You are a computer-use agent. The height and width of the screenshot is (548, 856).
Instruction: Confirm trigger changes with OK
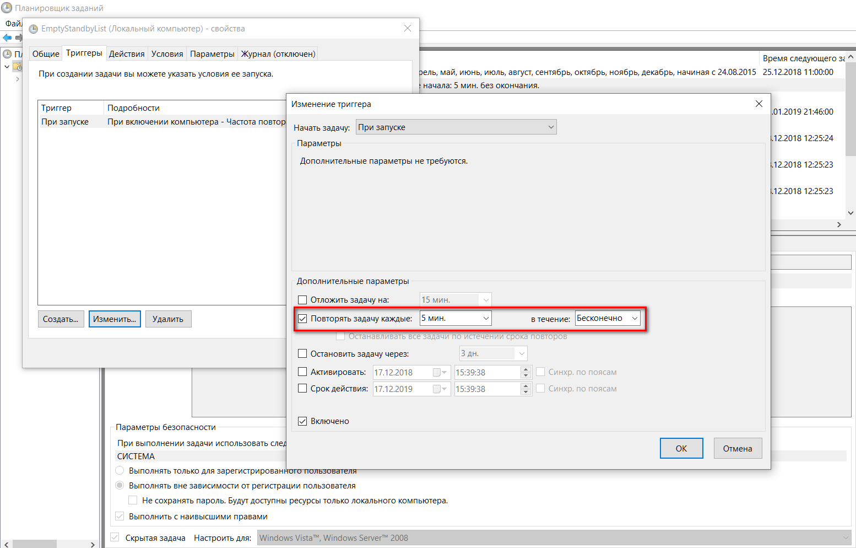click(681, 448)
